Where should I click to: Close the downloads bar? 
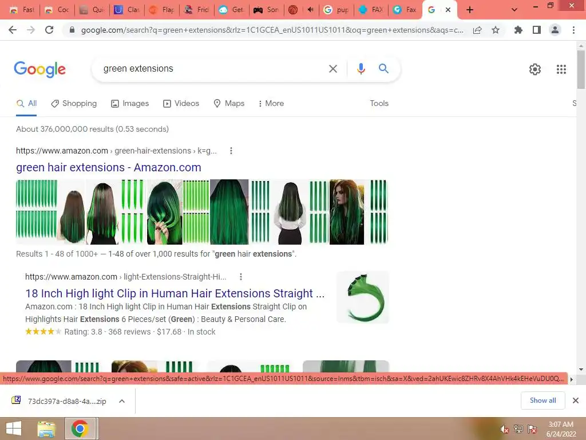(x=576, y=400)
